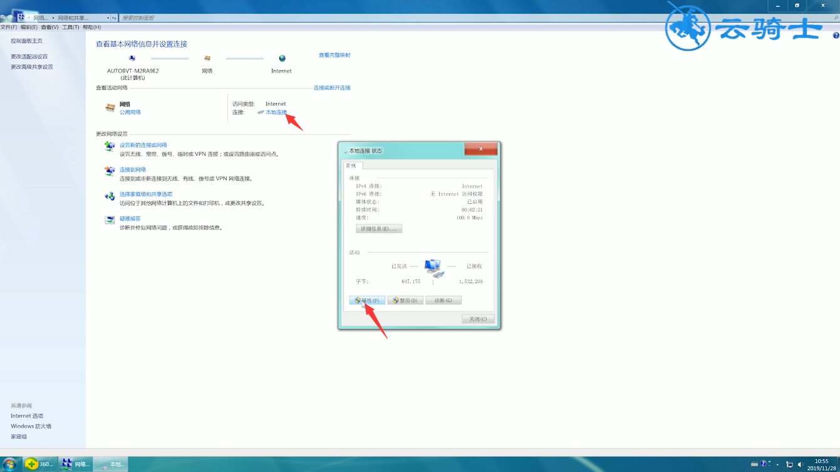Click the 连接到网络 icon
This screenshot has height=472, width=840.
(110, 171)
